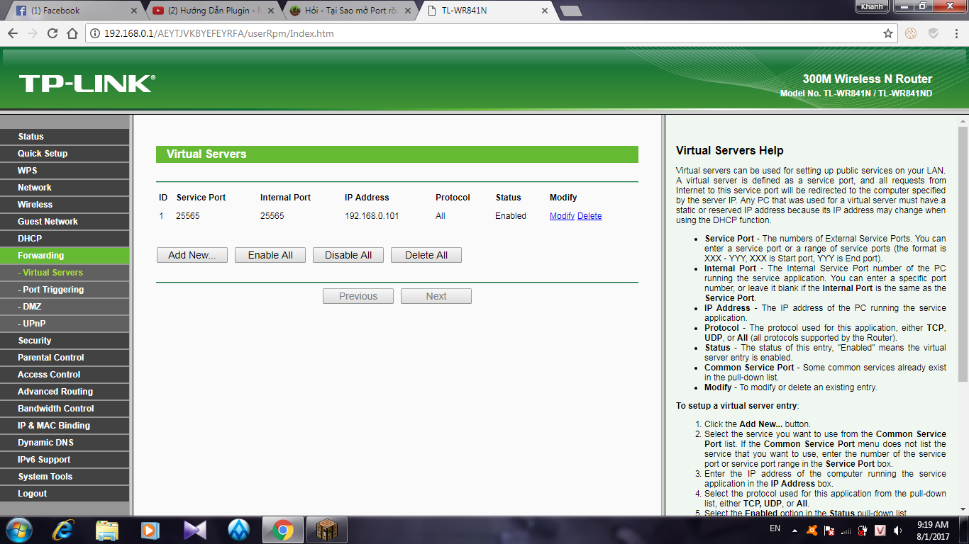The width and height of the screenshot is (969, 544).
Task: Open the browser home page
Action: 72,33
